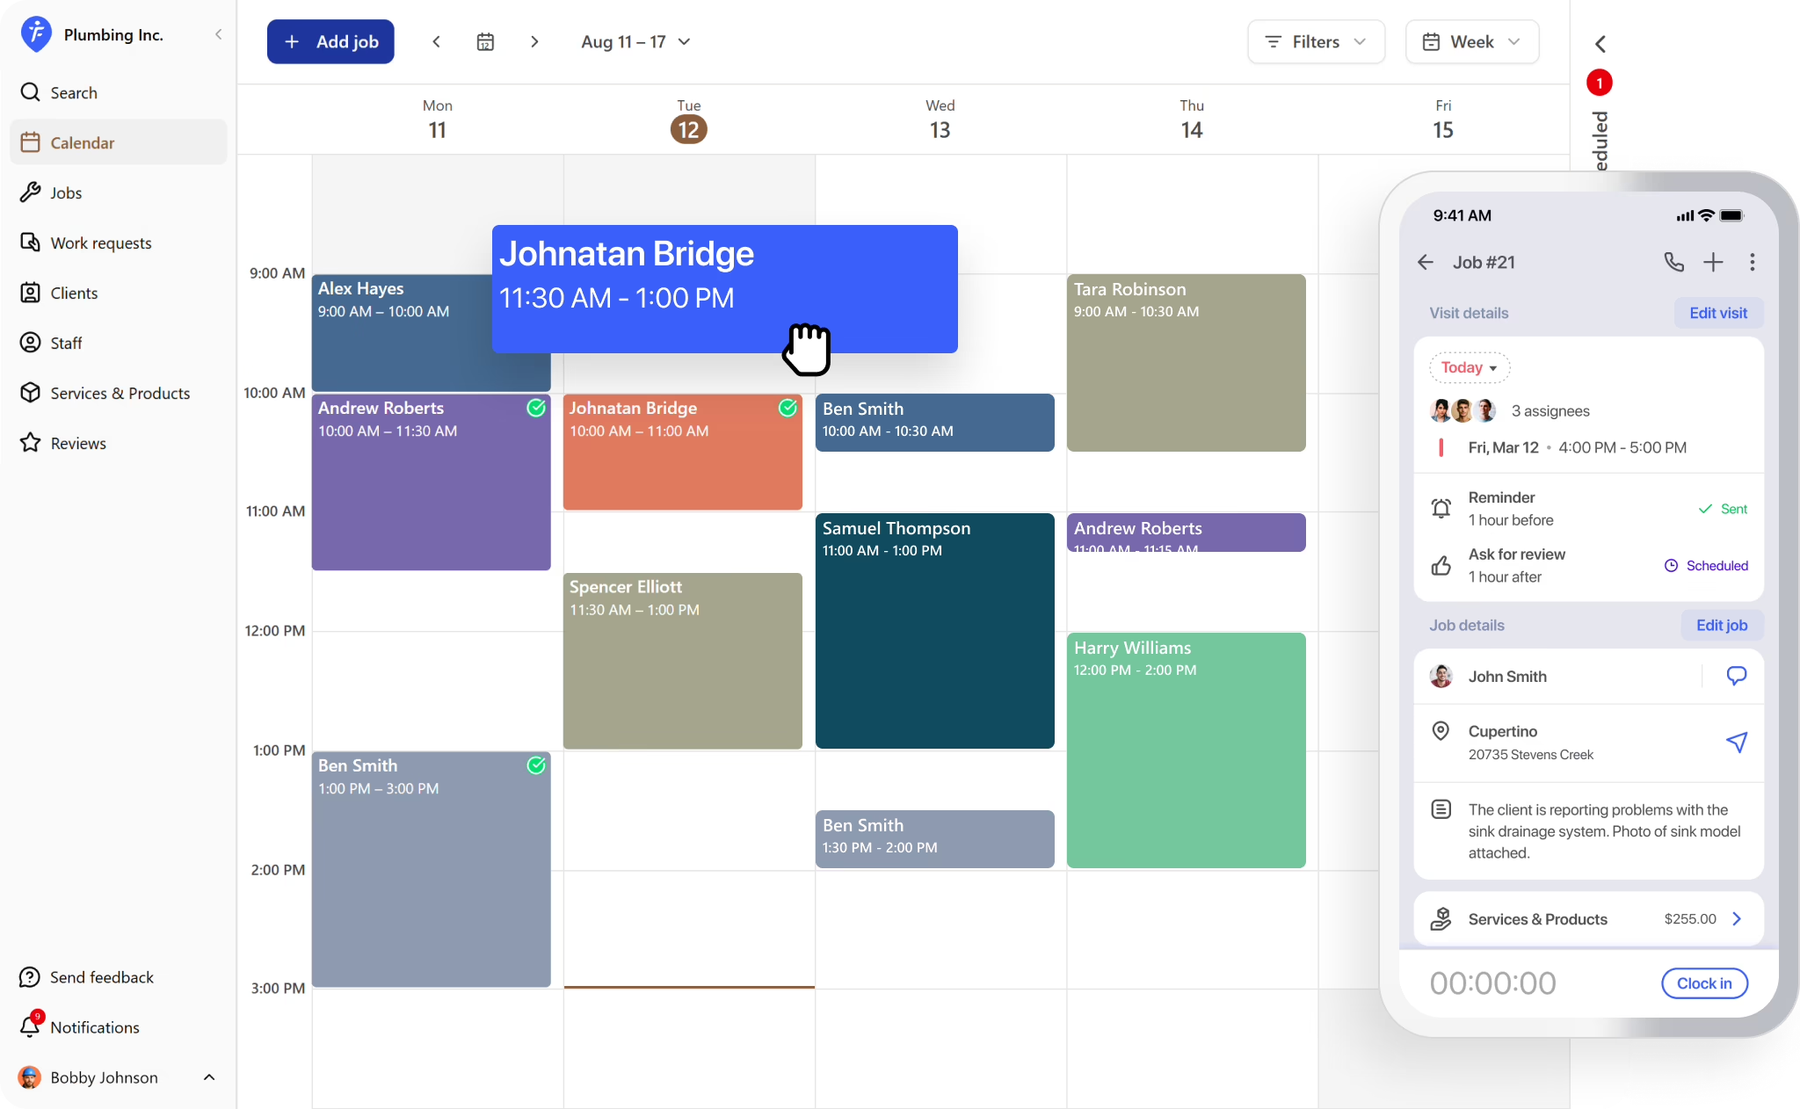Viewport: 1800px width, 1109px height.
Task: Open the Week view dropdown
Action: (1470, 41)
